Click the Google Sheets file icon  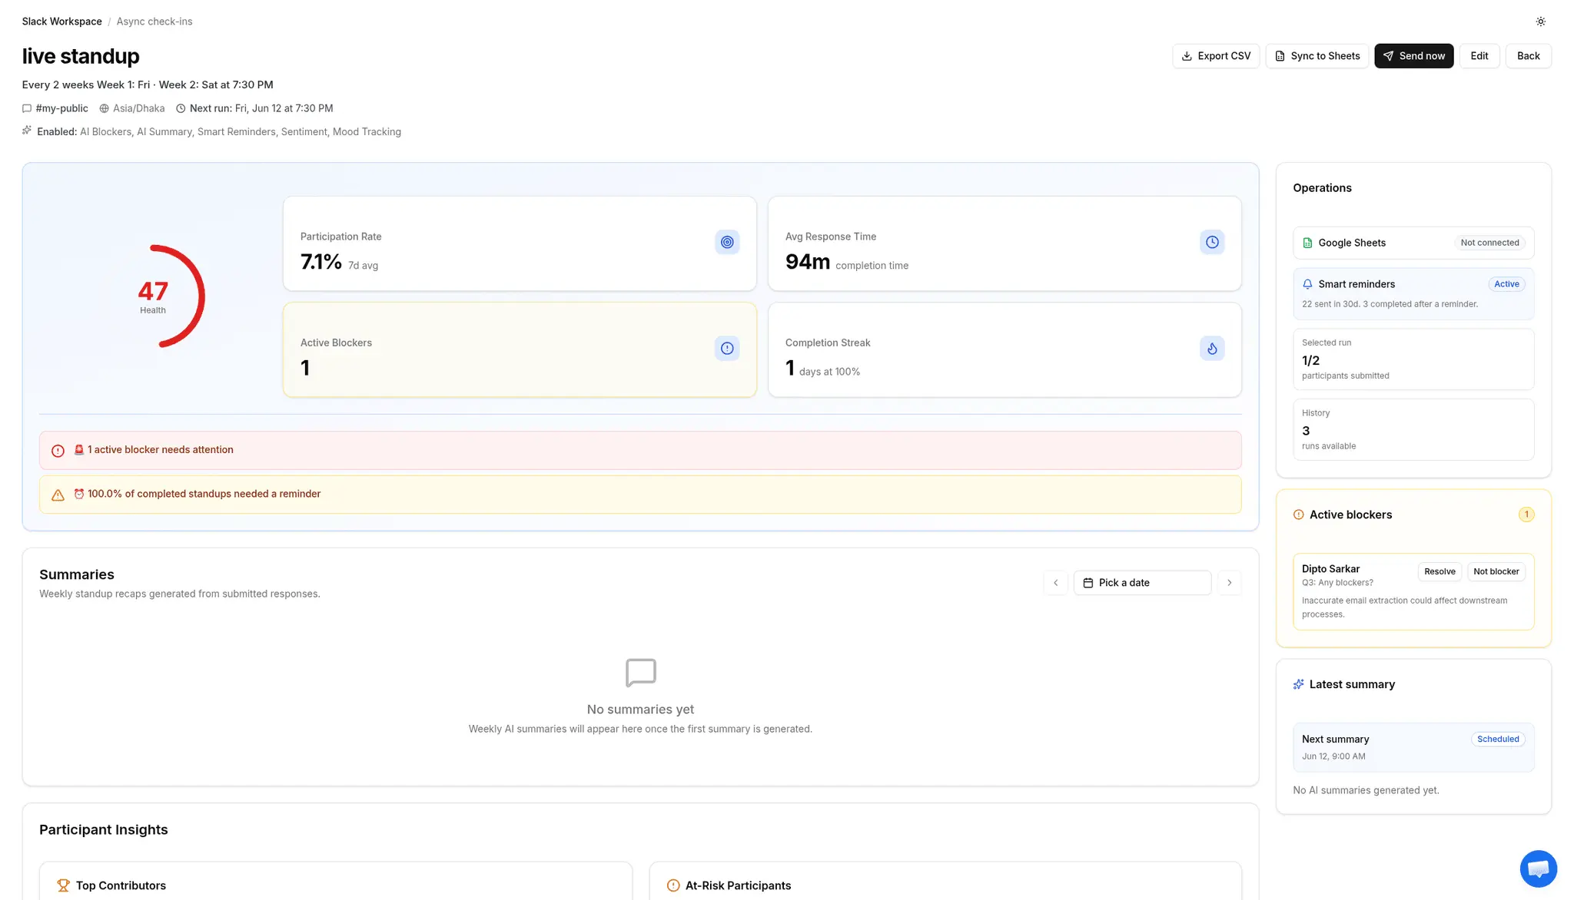1307,243
